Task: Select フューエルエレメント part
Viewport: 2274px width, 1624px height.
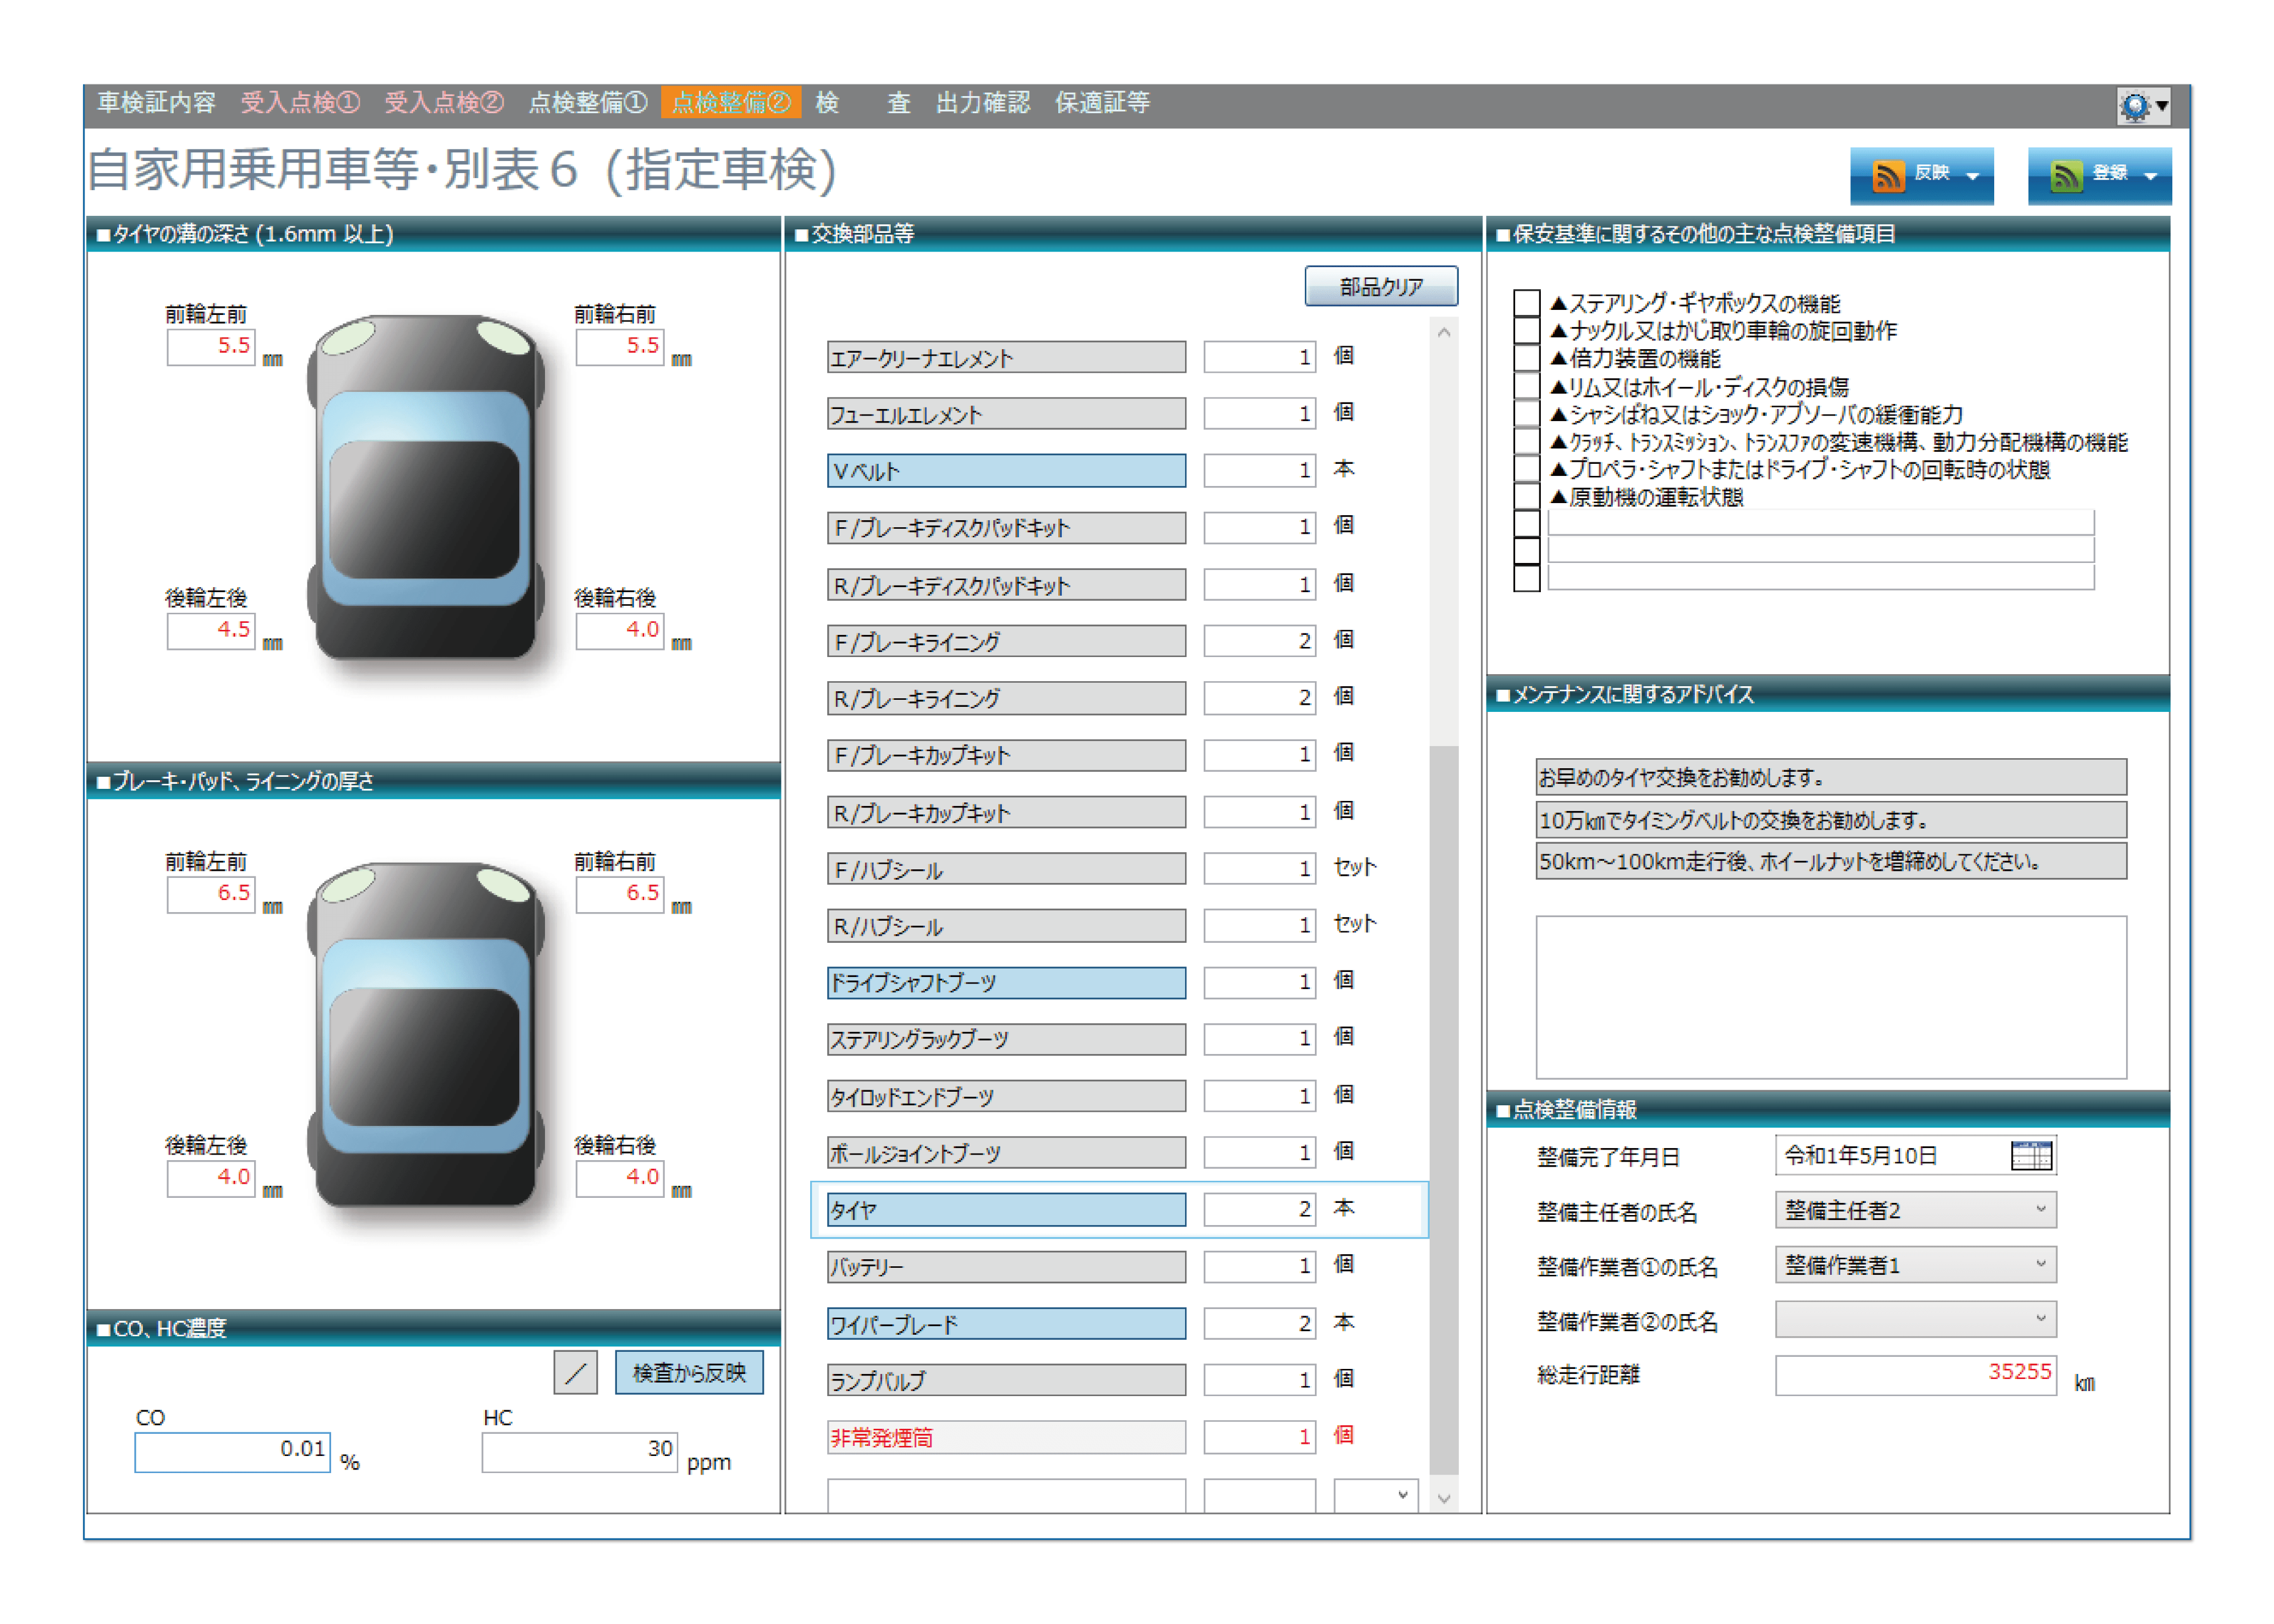Action: click(x=1006, y=414)
